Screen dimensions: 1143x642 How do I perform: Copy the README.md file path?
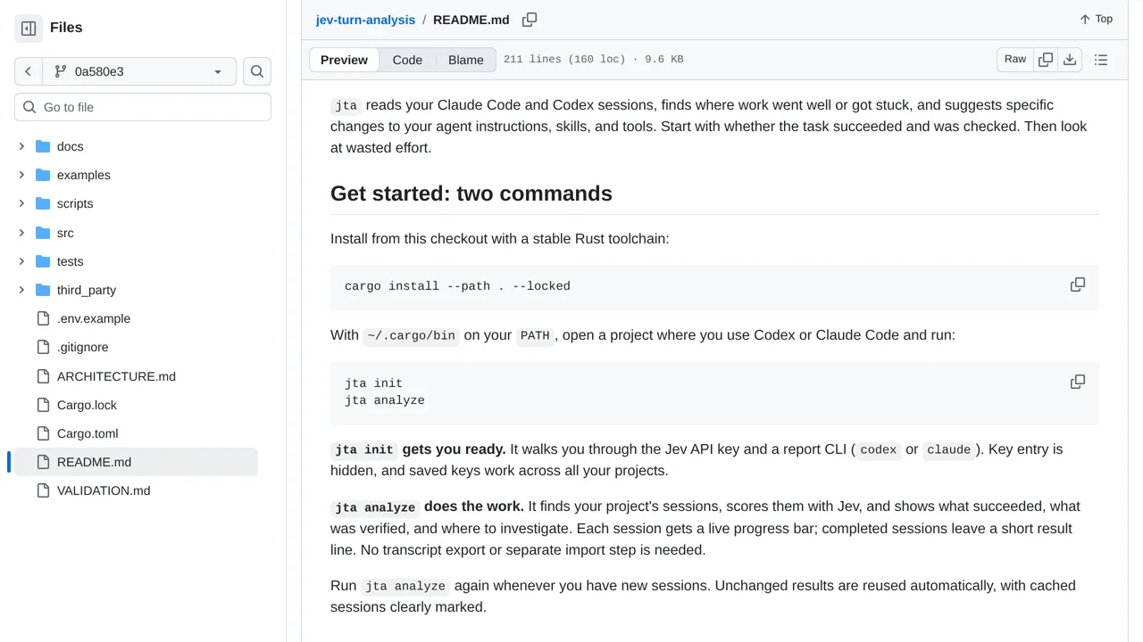pyautogui.click(x=530, y=20)
